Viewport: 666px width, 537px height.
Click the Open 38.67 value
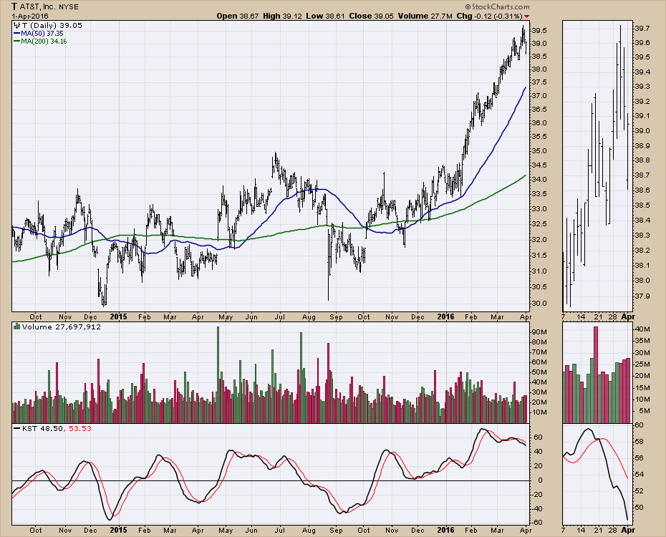click(238, 16)
